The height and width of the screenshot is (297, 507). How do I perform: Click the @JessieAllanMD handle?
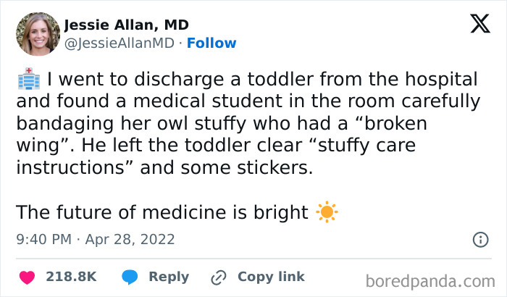[120, 43]
